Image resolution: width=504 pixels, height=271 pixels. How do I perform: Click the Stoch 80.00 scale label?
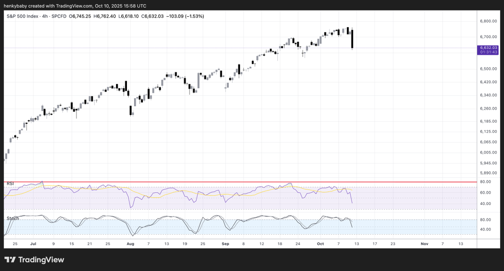point(486,220)
